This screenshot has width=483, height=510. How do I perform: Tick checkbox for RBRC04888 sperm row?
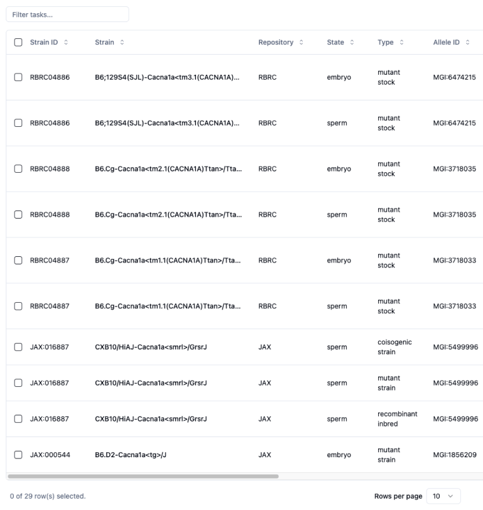coord(18,215)
